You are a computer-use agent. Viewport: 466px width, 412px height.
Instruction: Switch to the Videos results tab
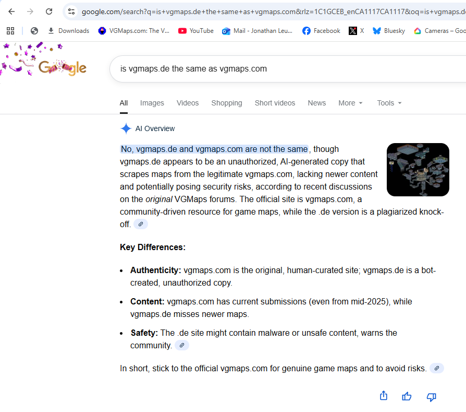[188, 103]
